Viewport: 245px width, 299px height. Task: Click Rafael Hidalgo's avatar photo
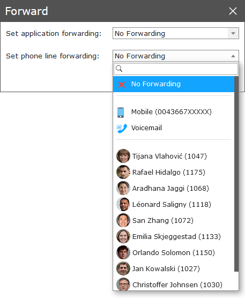pyautogui.click(x=123, y=172)
